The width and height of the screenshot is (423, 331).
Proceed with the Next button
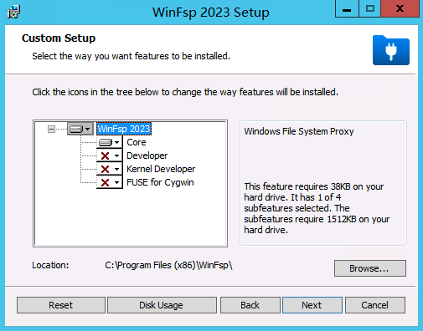click(x=312, y=305)
